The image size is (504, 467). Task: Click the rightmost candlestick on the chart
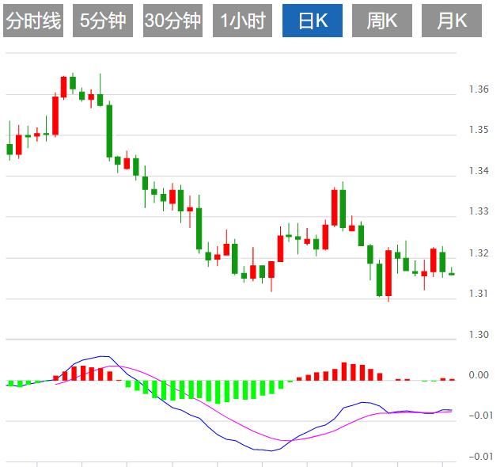(x=452, y=274)
